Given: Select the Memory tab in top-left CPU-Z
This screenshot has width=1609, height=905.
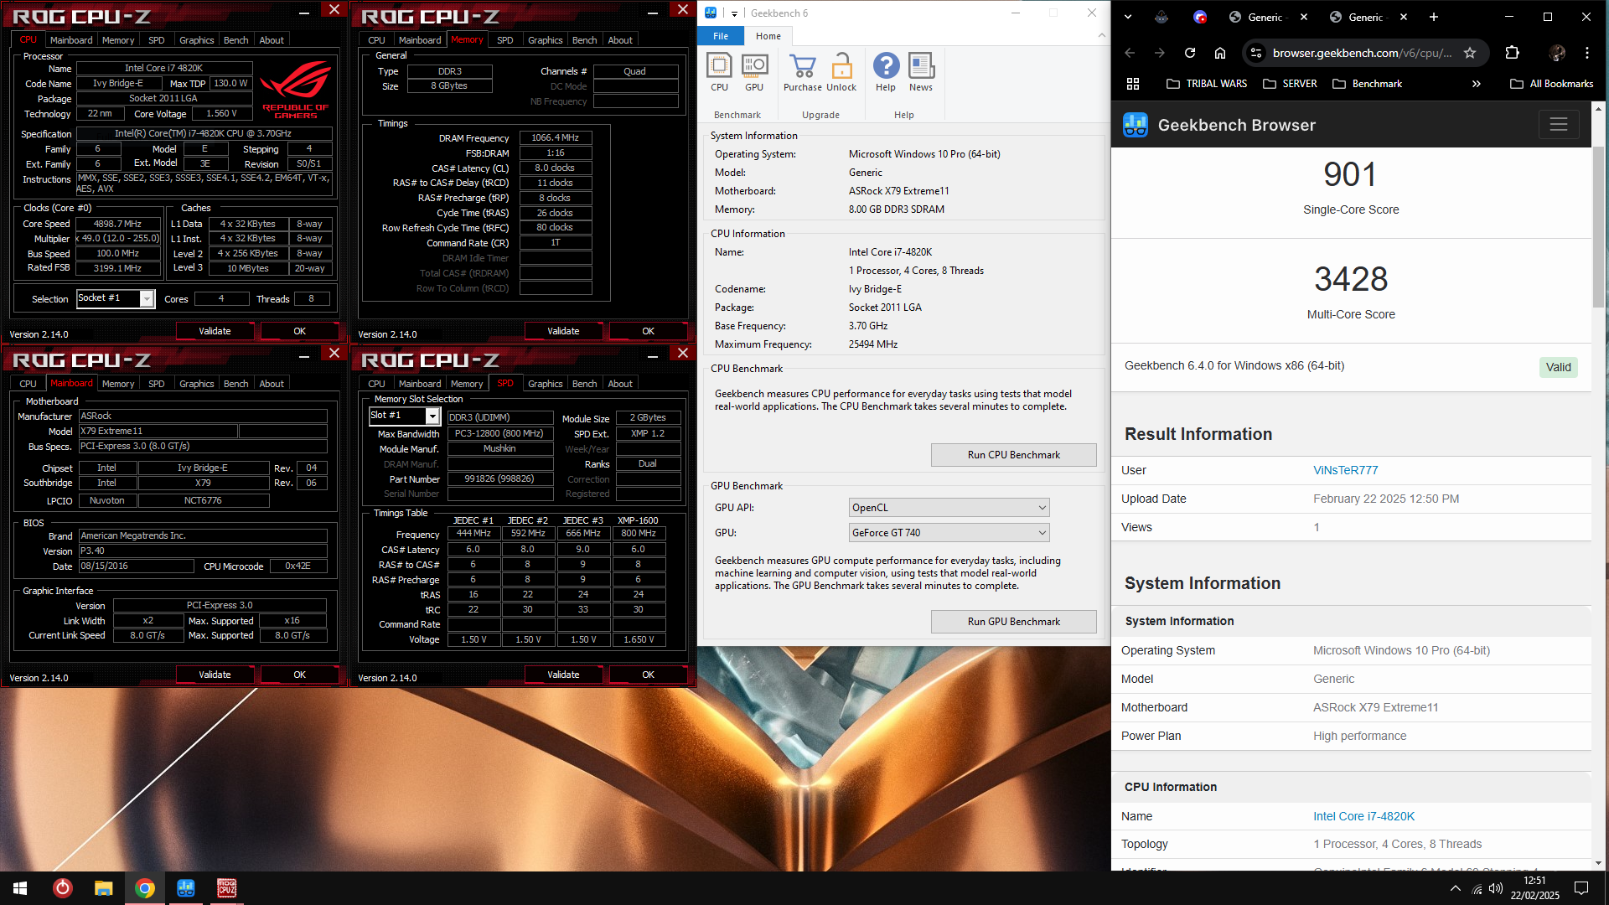Looking at the screenshot, I should 118,40.
